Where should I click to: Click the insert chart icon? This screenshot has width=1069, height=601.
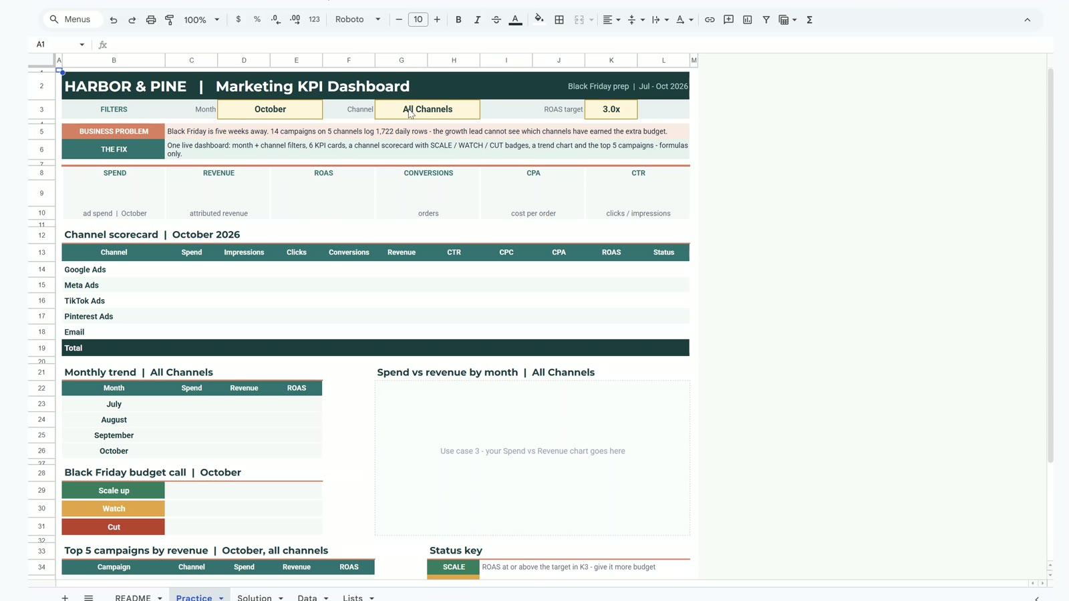point(748,20)
